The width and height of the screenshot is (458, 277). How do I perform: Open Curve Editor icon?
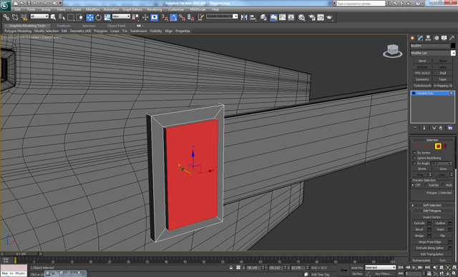pyautogui.click(x=283, y=17)
